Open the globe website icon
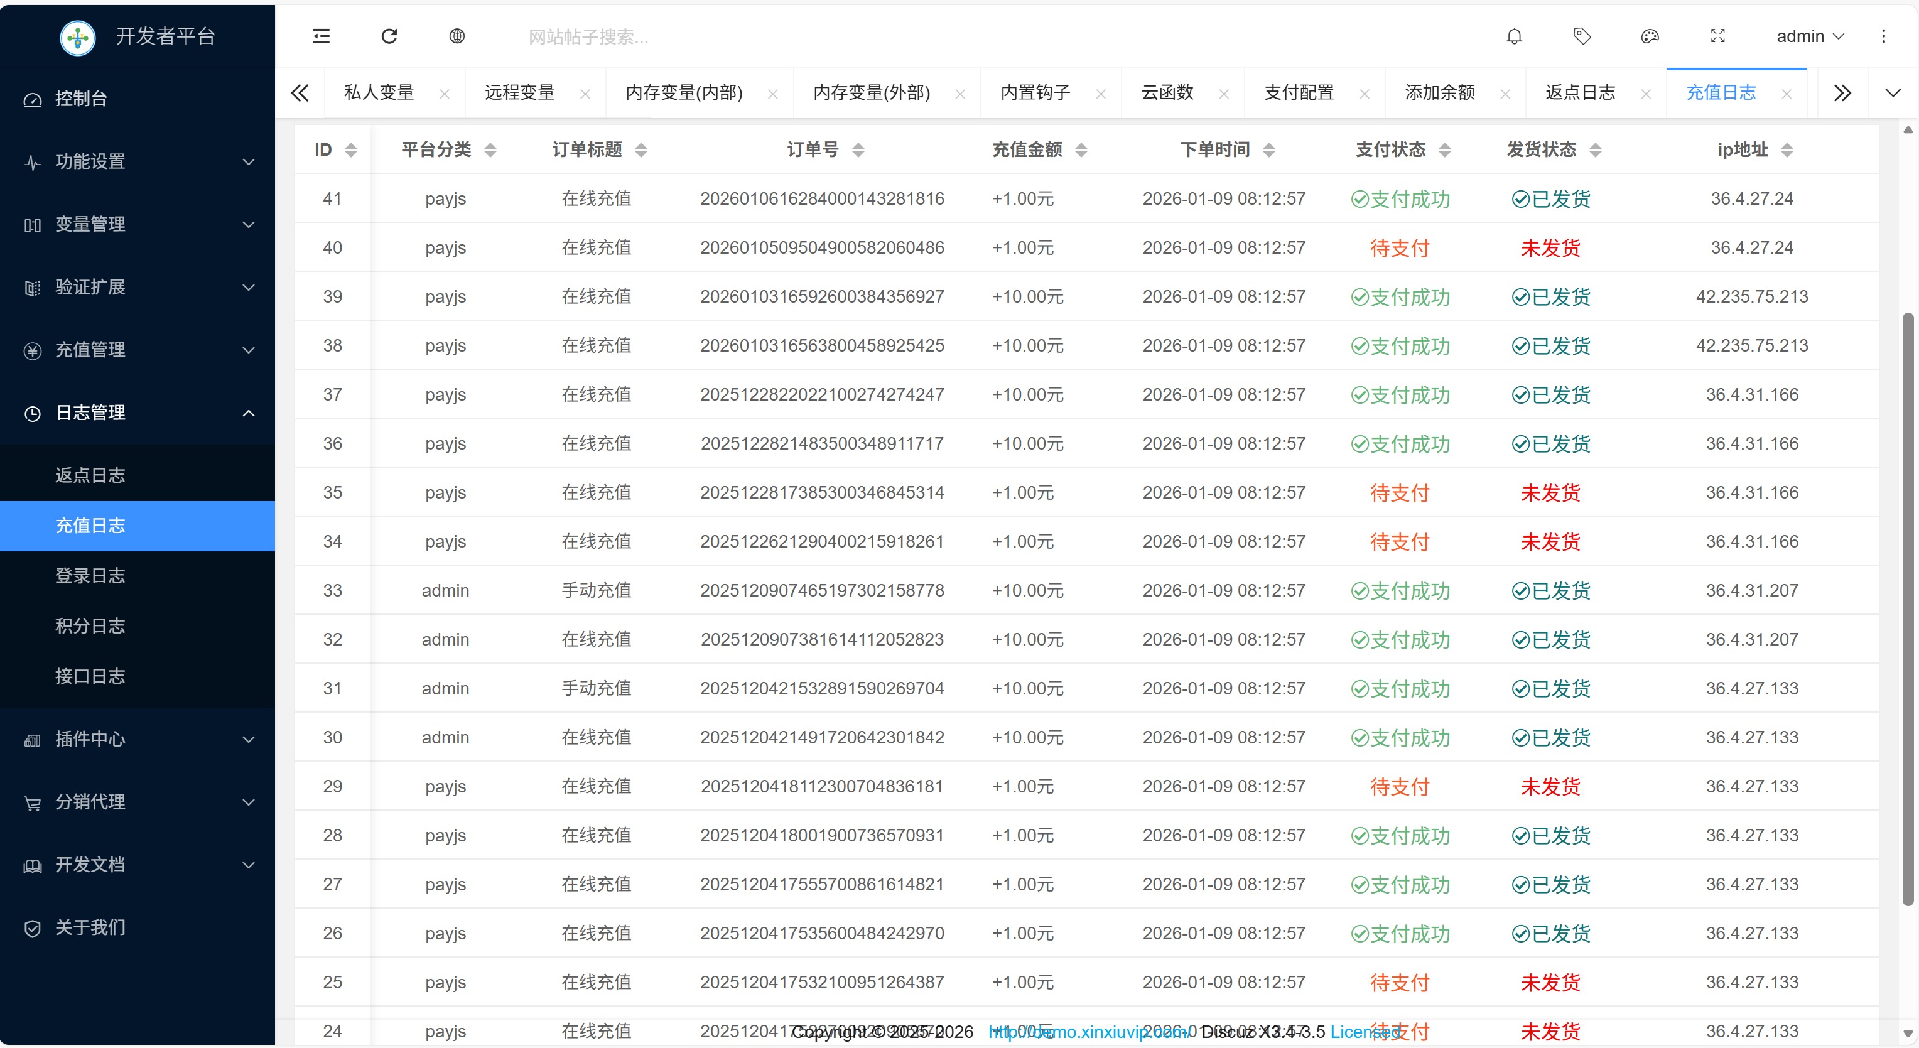This screenshot has width=1919, height=1048. coord(457,36)
